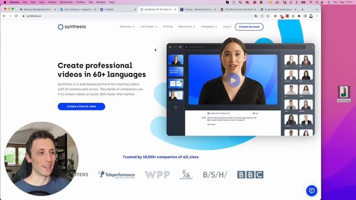The height and width of the screenshot is (200, 356).
Task: Open the blue chat widget button
Action: point(311,191)
